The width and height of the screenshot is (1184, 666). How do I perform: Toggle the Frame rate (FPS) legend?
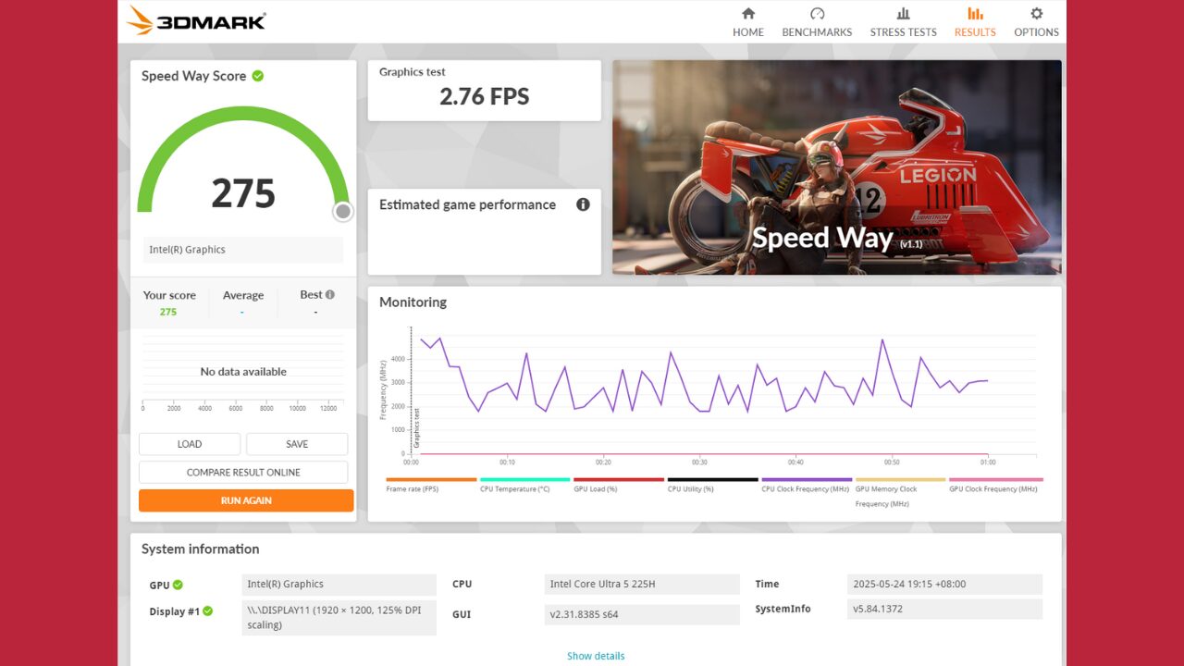[x=431, y=480]
